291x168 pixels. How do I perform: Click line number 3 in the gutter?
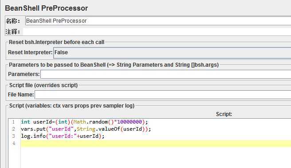coord(14,136)
